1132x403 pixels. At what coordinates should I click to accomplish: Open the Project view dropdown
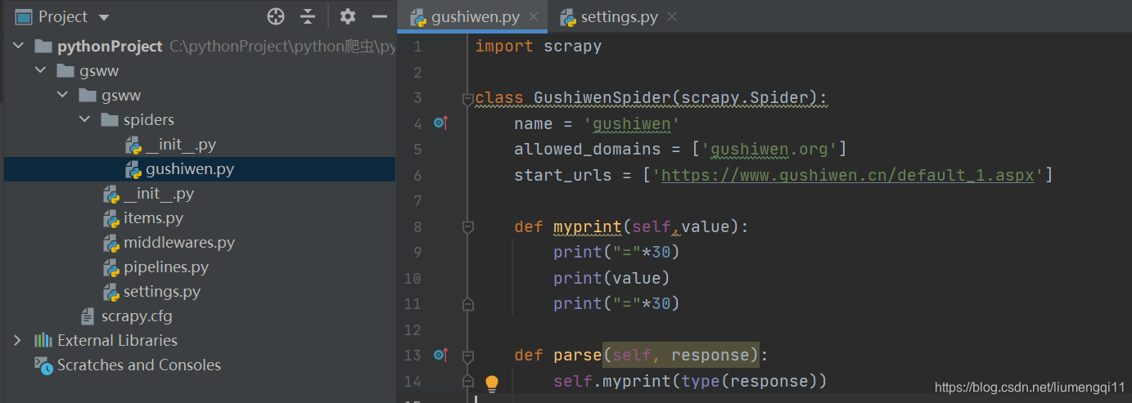click(x=103, y=17)
